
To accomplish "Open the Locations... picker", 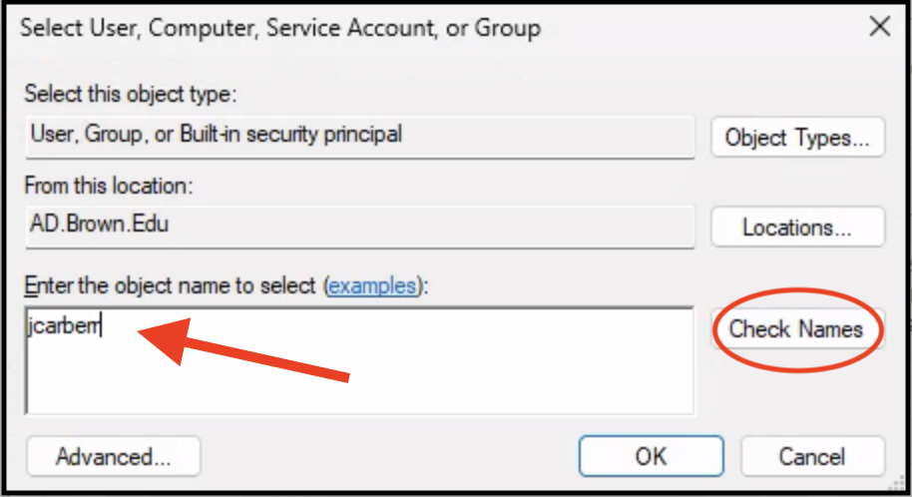I will click(797, 228).
